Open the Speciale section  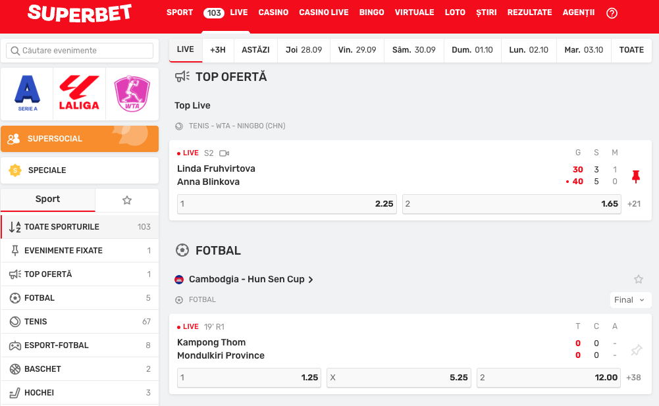[x=80, y=170]
